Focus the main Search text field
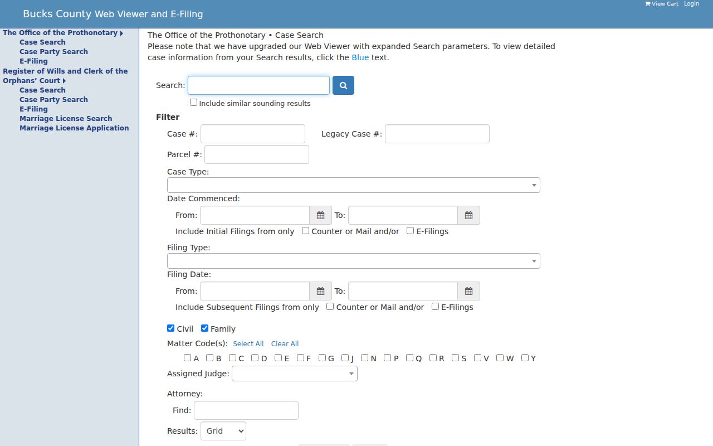Viewport: 713px width, 446px height. 258,85
